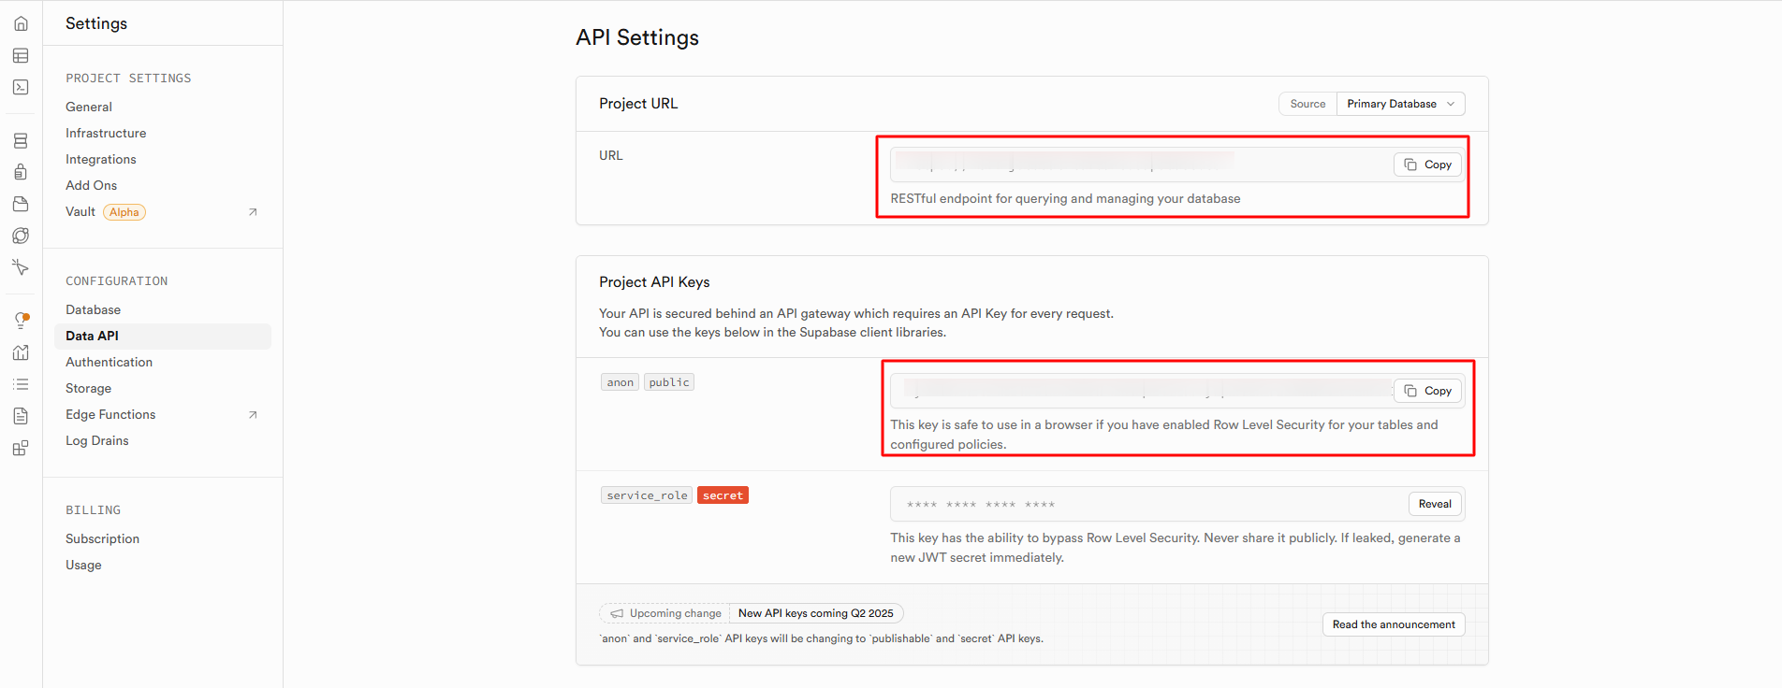1782x688 pixels.
Task: Open the Authentication lock icon
Action: (x=21, y=172)
